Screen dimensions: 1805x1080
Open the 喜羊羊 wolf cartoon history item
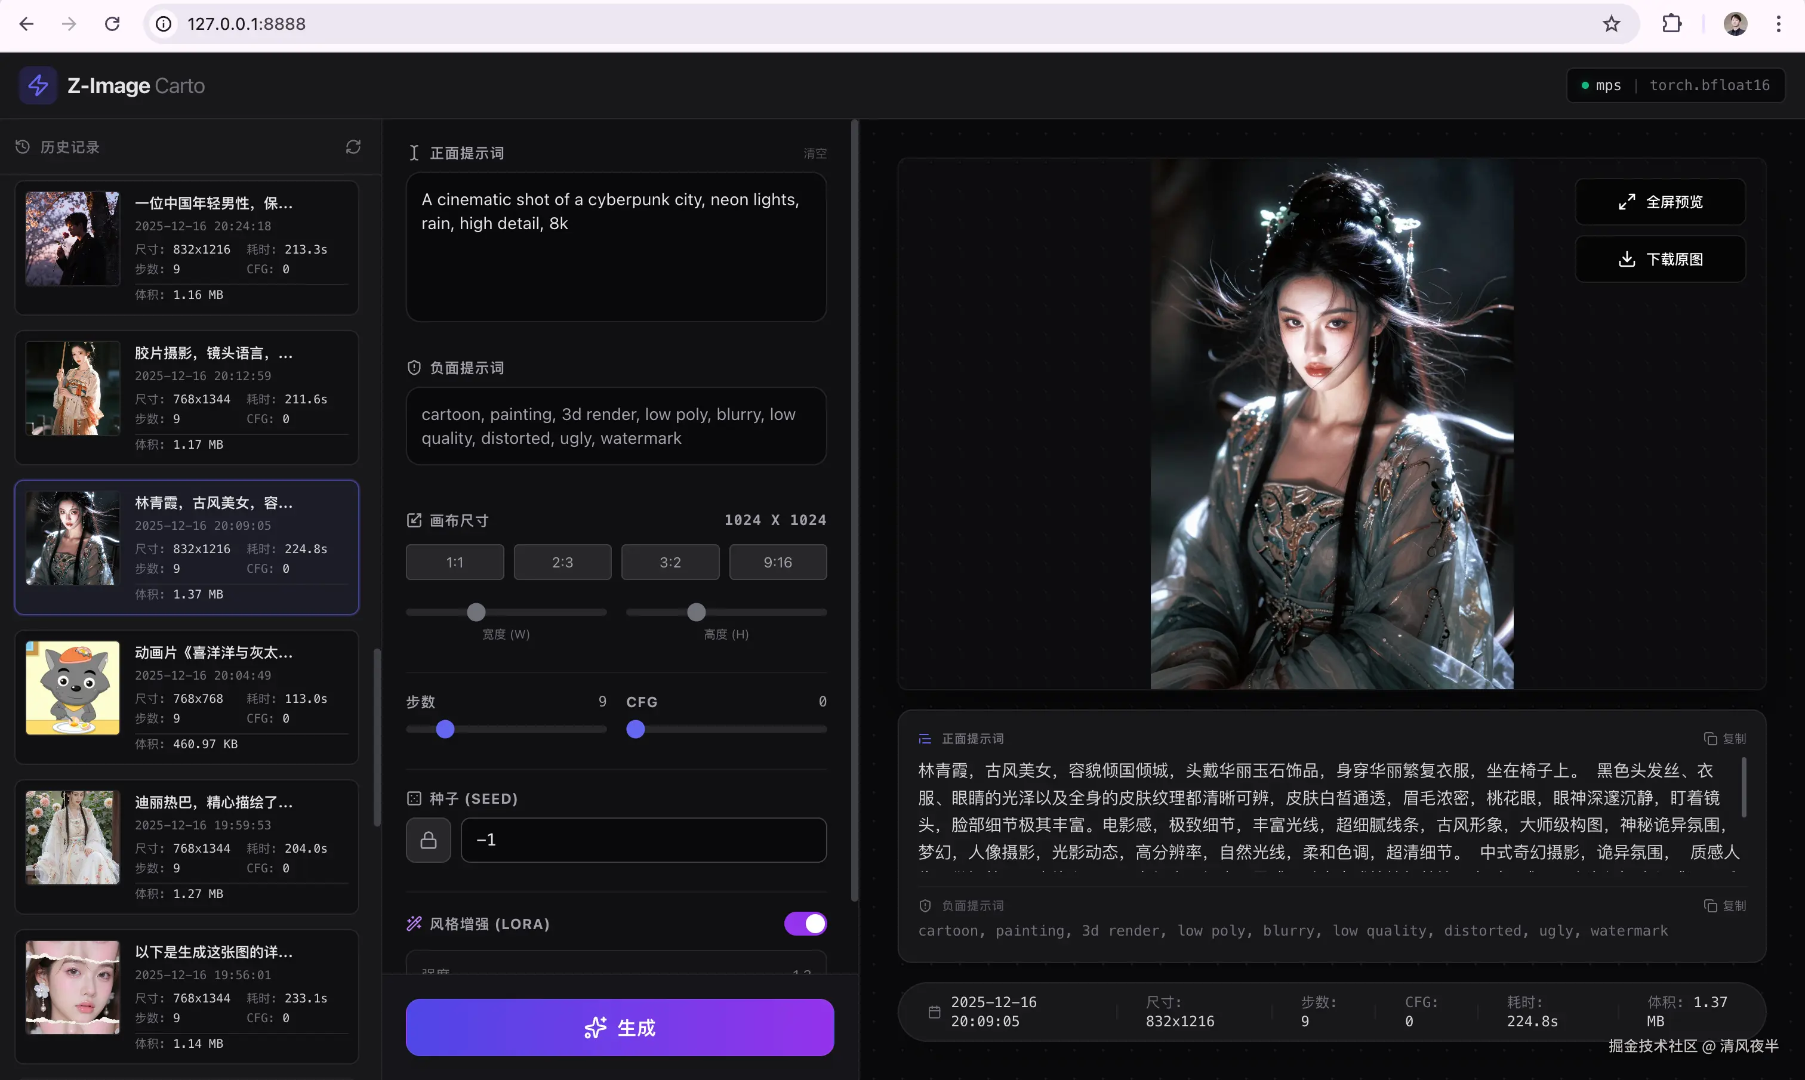tap(187, 697)
